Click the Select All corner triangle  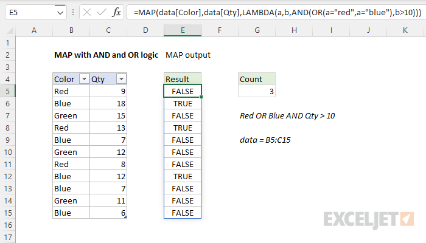pyautogui.click(x=7, y=30)
